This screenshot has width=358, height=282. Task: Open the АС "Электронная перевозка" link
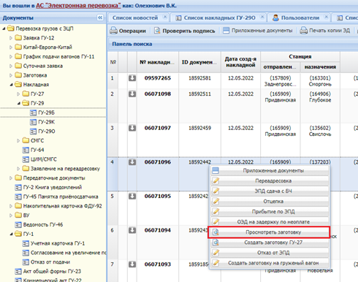click(78, 5)
